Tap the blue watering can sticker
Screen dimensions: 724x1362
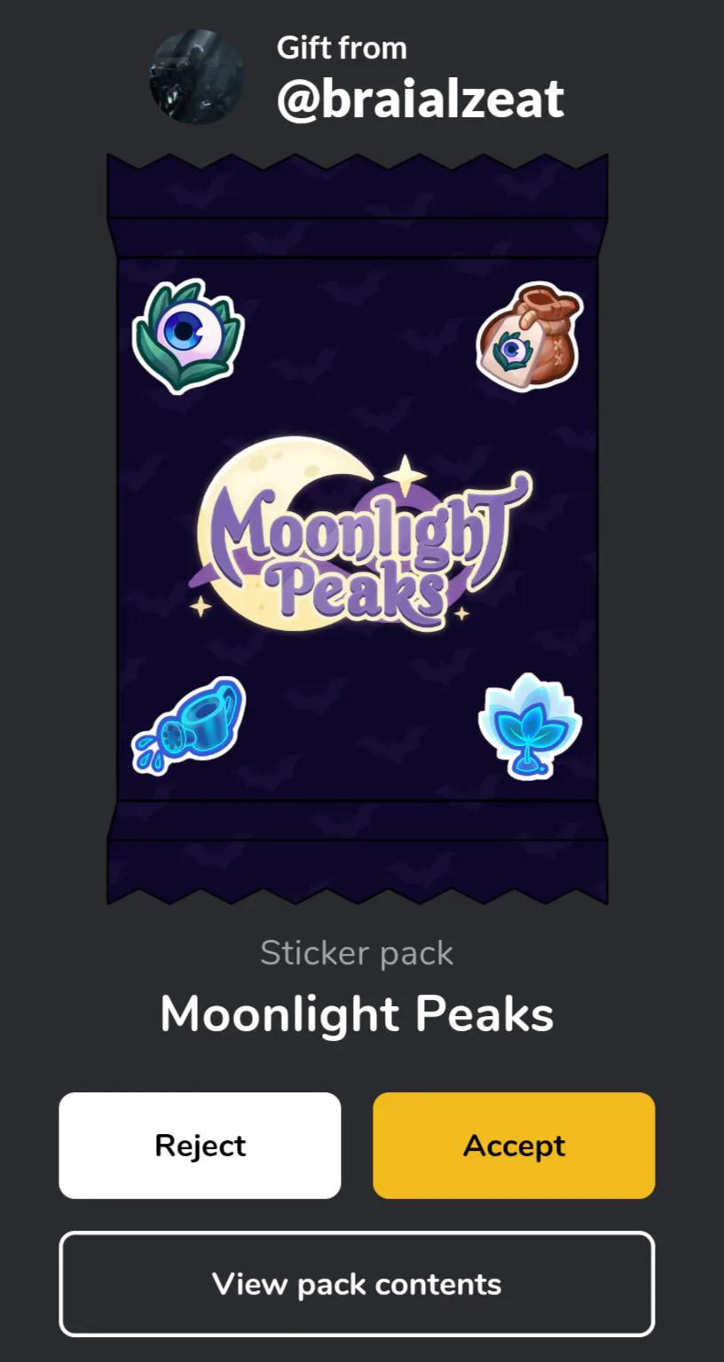[189, 726]
